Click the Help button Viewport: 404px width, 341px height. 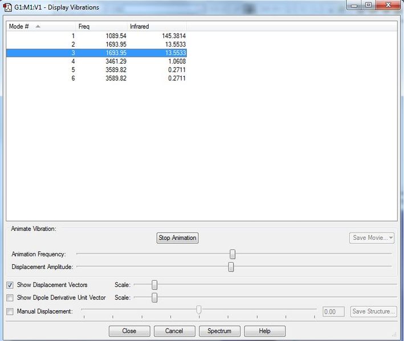pyautogui.click(x=264, y=331)
